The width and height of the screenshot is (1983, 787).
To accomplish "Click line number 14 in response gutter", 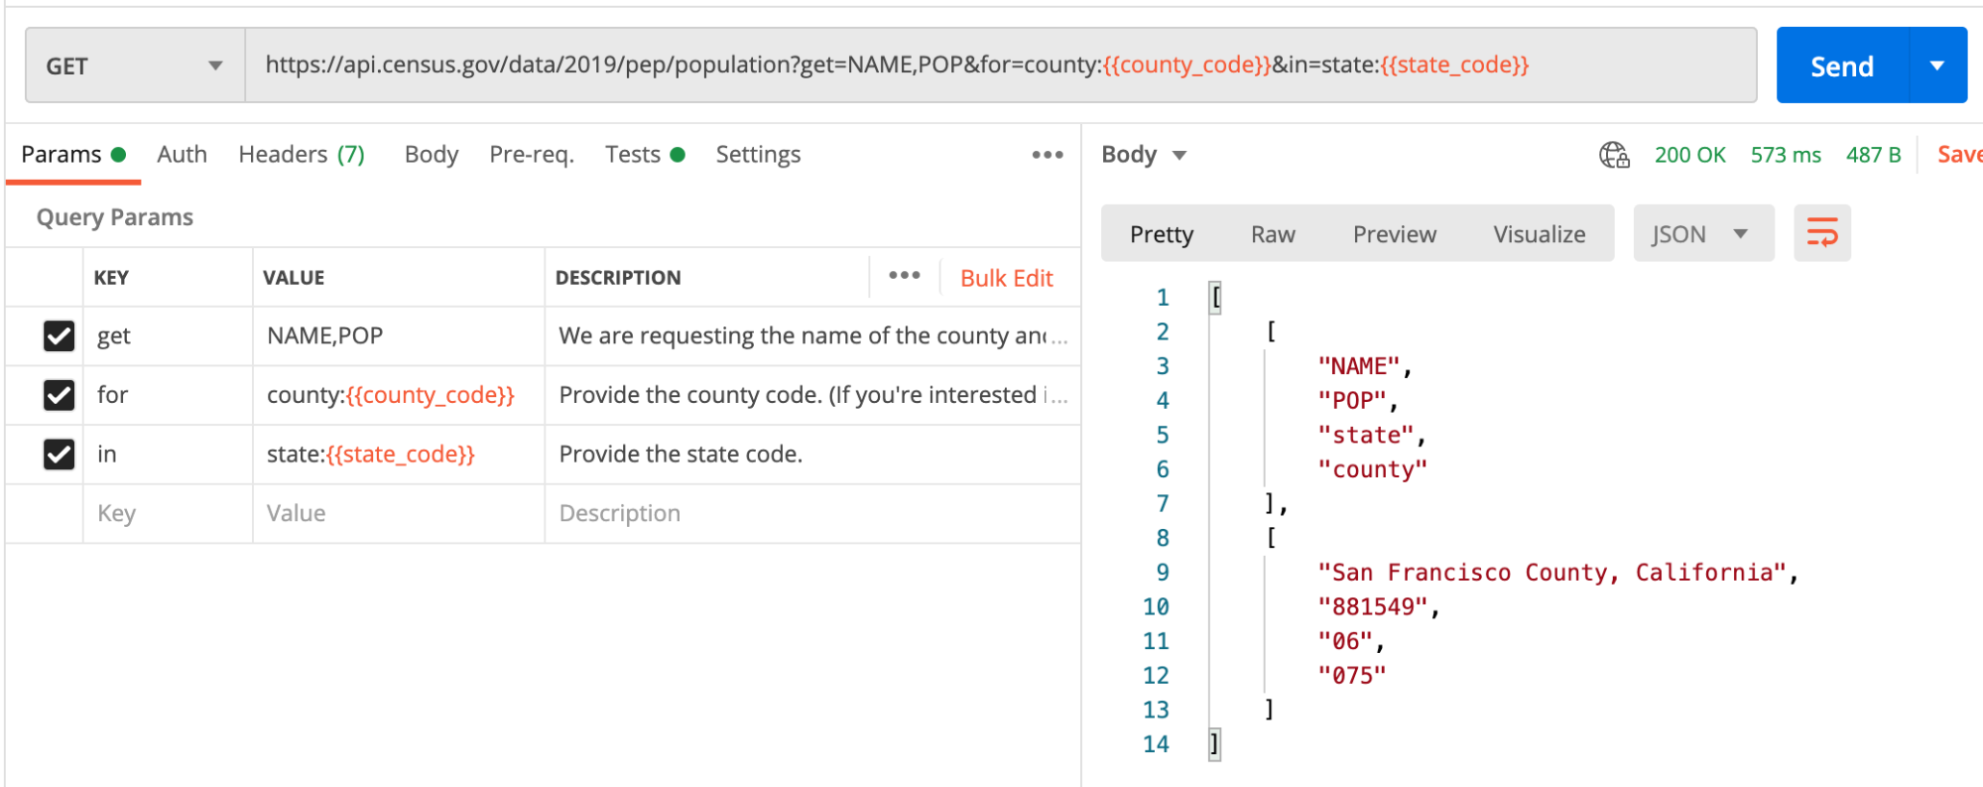I will coord(1156,744).
